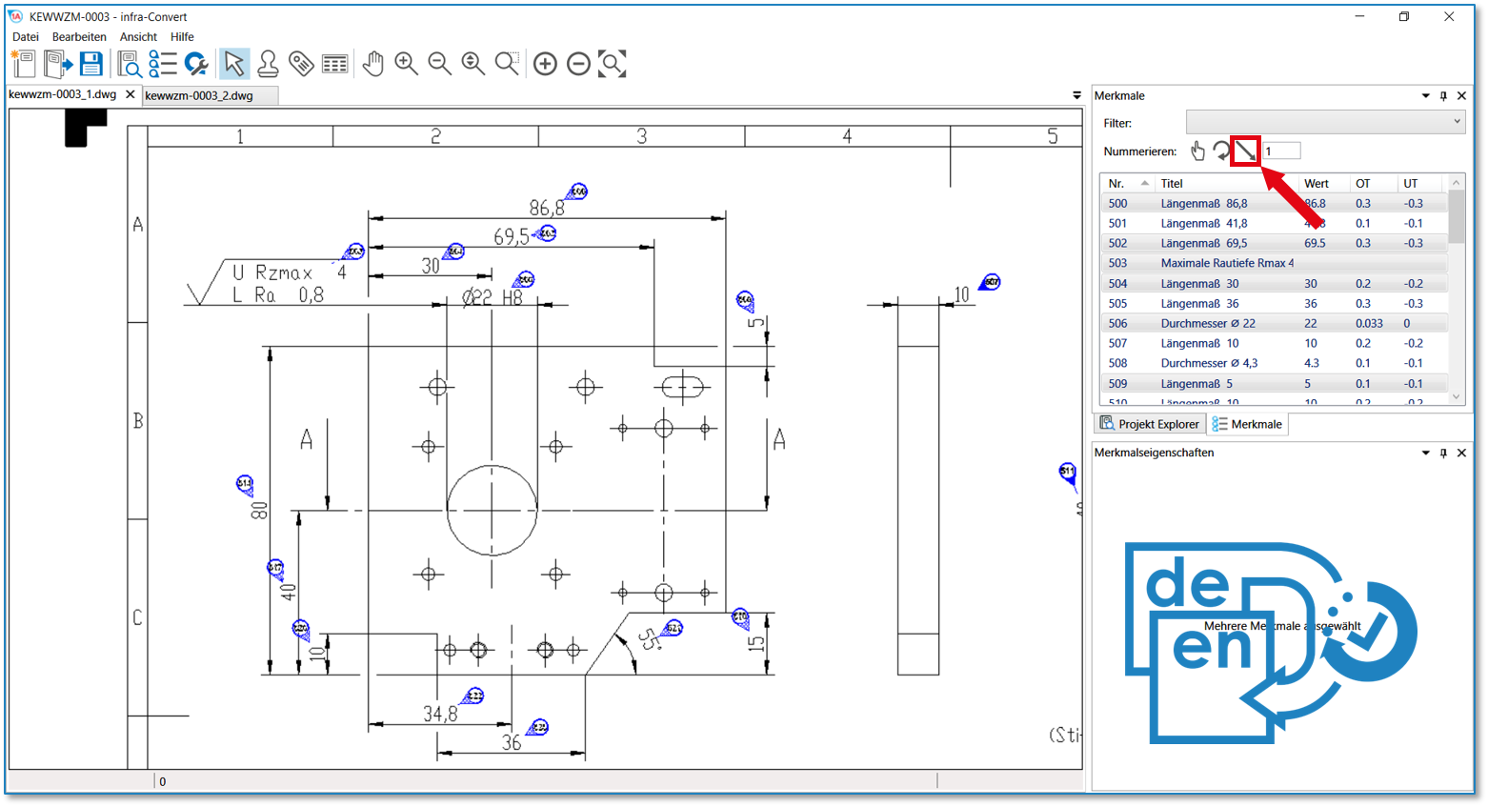Switch to Projekt Explorer tab
Image resolution: width=1488 pixels, height=807 pixels.
tap(1150, 424)
